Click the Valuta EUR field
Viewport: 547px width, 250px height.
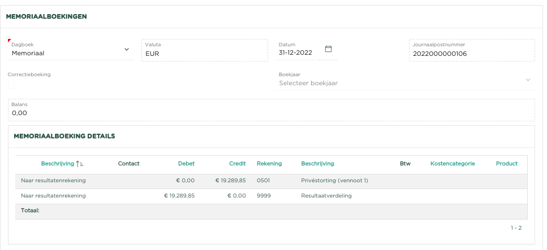click(204, 54)
